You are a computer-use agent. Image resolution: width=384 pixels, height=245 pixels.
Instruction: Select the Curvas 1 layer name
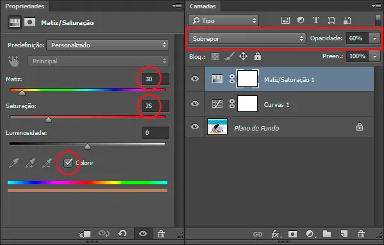(x=276, y=105)
